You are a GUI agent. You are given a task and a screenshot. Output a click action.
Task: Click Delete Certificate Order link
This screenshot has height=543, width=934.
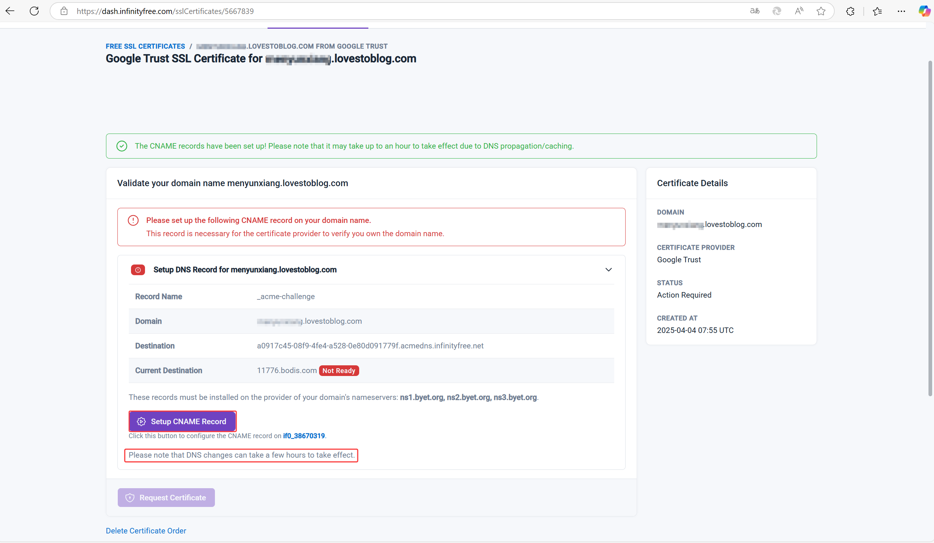146,530
